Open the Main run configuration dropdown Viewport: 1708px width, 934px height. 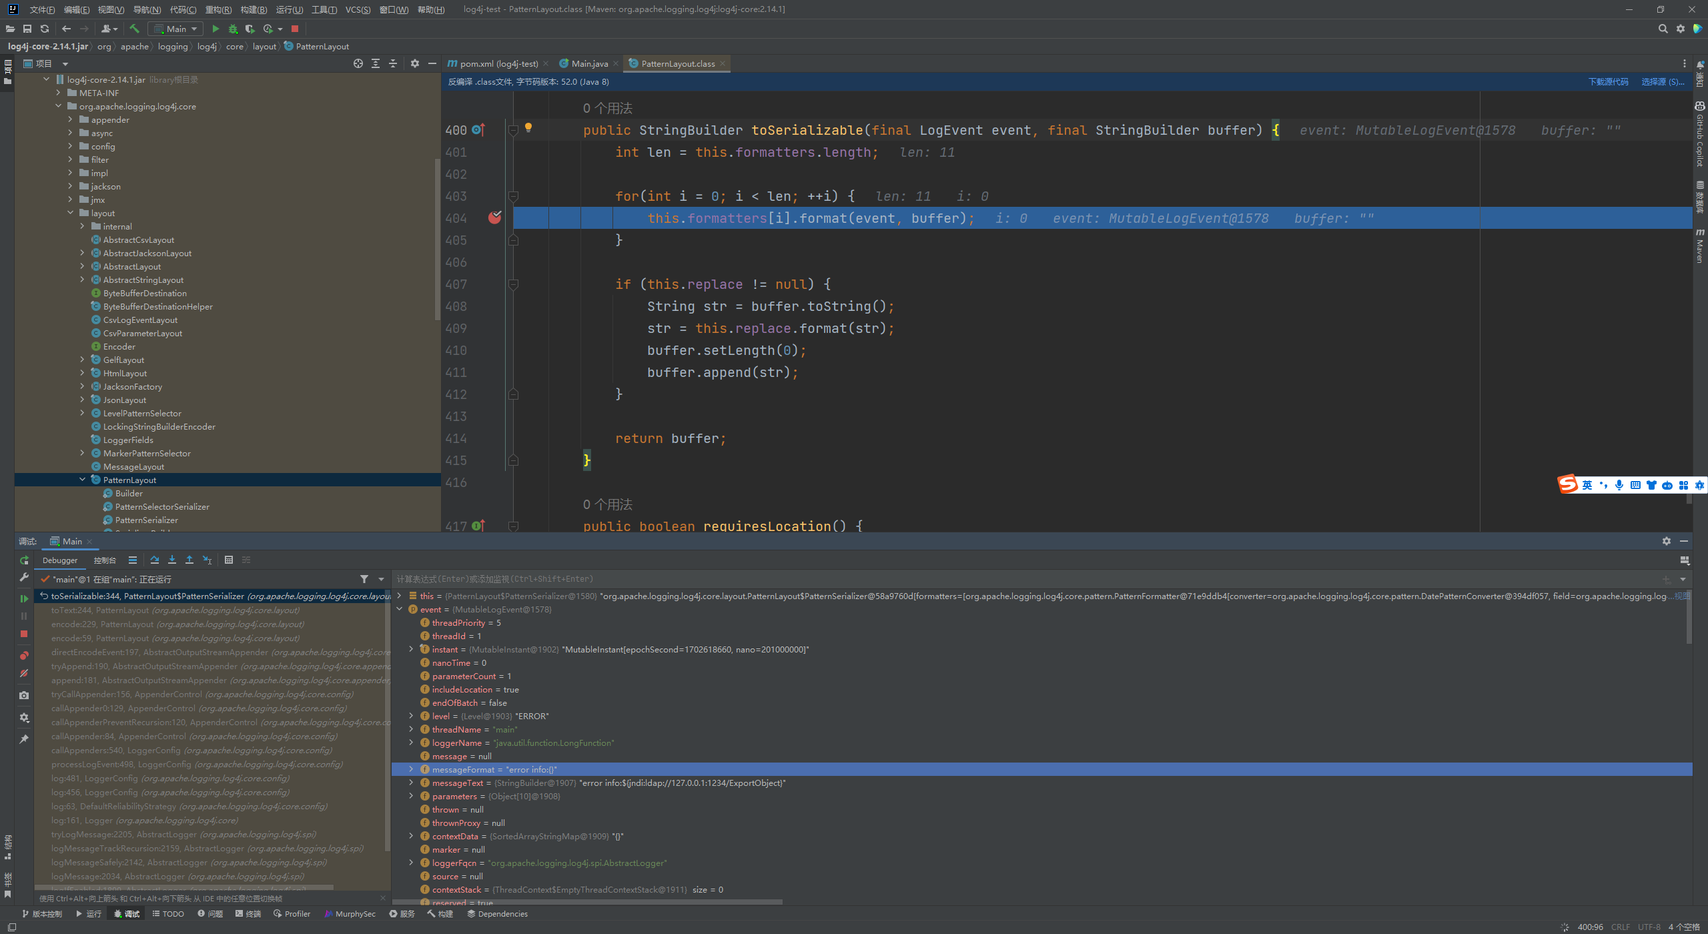tap(175, 29)
